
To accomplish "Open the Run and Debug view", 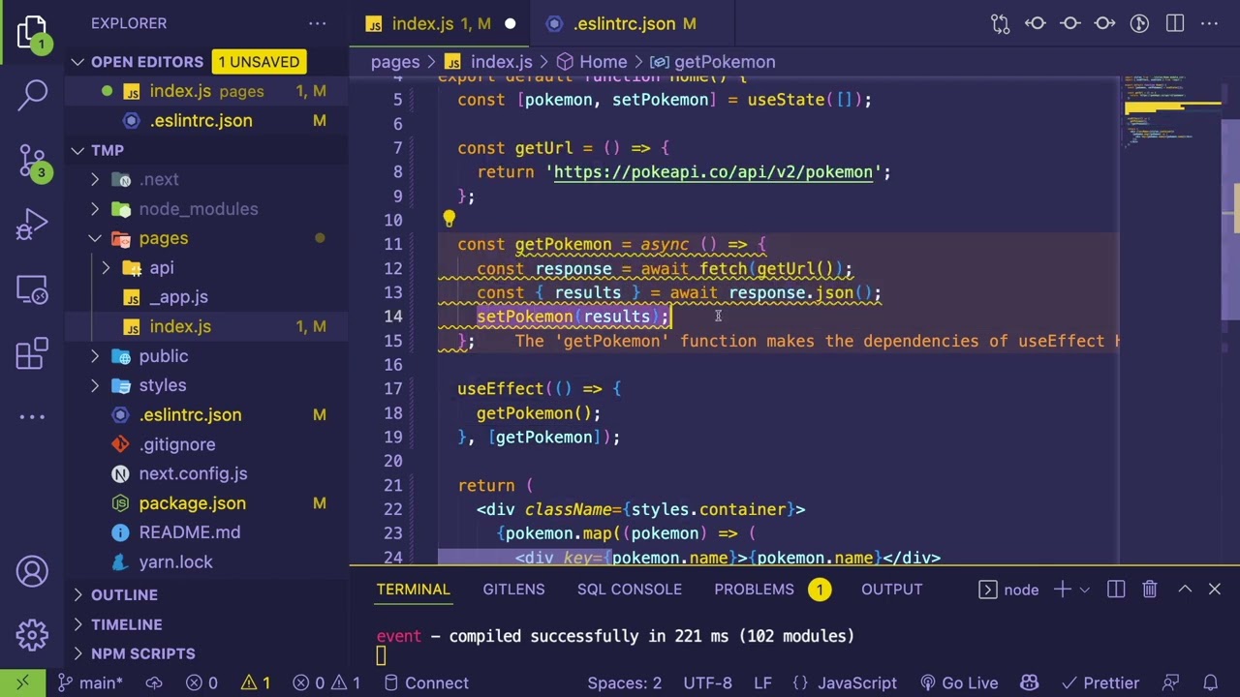I will 32,225.
